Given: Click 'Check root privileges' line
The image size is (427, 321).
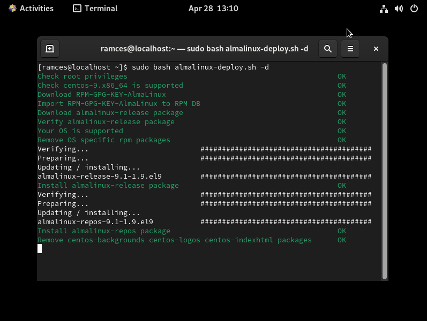Looking at the screenshot, I should [x=83, y=77].
